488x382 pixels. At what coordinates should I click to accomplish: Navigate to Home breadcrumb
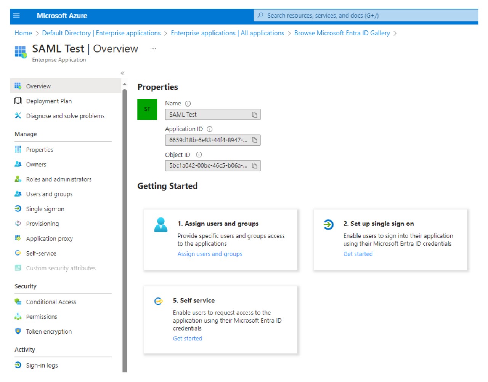tap(23, 33)
